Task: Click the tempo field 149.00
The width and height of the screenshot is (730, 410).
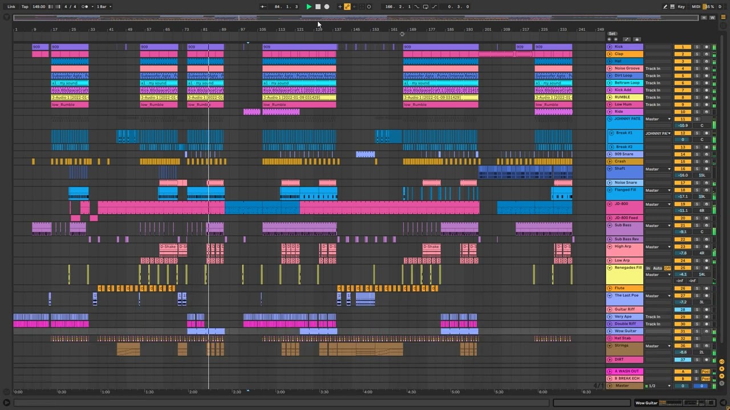Action: 39,7
